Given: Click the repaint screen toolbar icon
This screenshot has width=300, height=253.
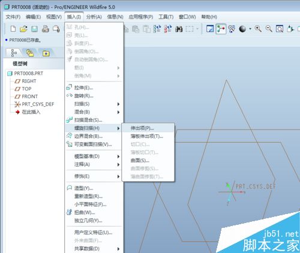Looking at the screenshot, I should pos(210,29).
